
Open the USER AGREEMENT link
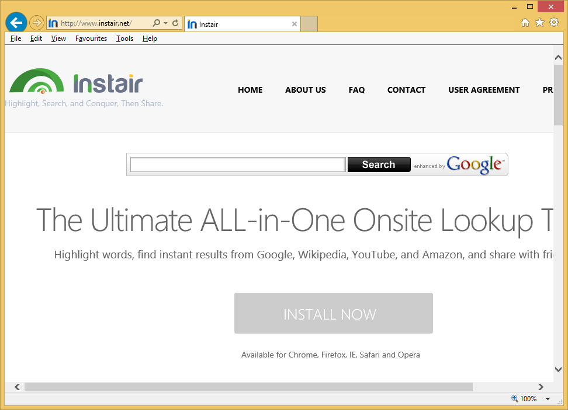point(483,90)
